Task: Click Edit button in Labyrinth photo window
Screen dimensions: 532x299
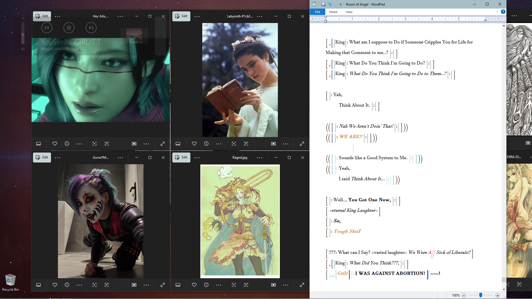Action: (x=181, y=16)
